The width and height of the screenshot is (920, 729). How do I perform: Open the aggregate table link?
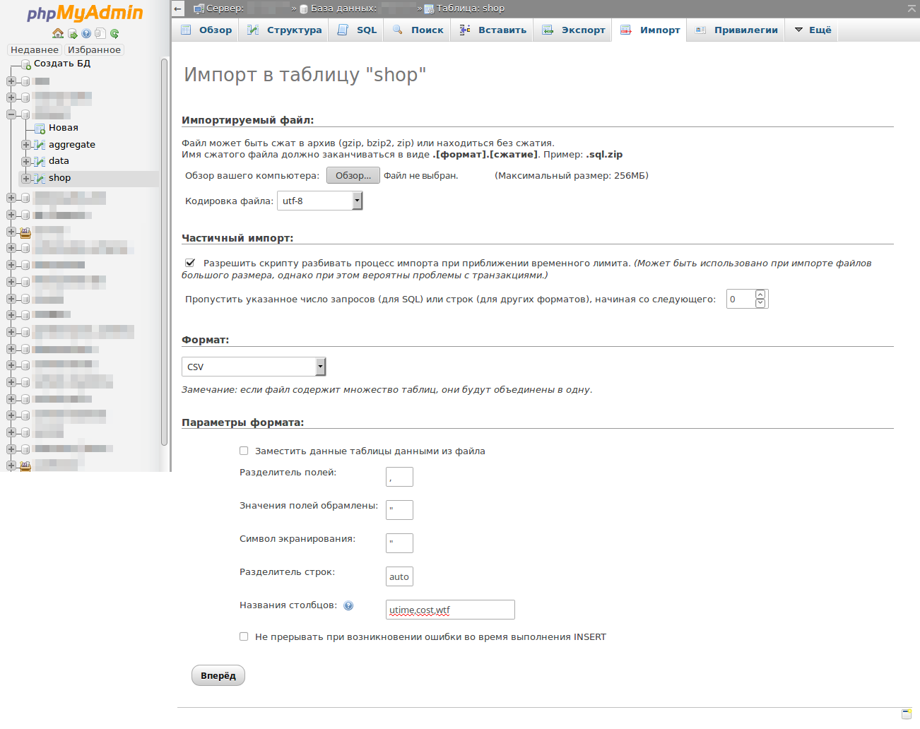point(72,145)
